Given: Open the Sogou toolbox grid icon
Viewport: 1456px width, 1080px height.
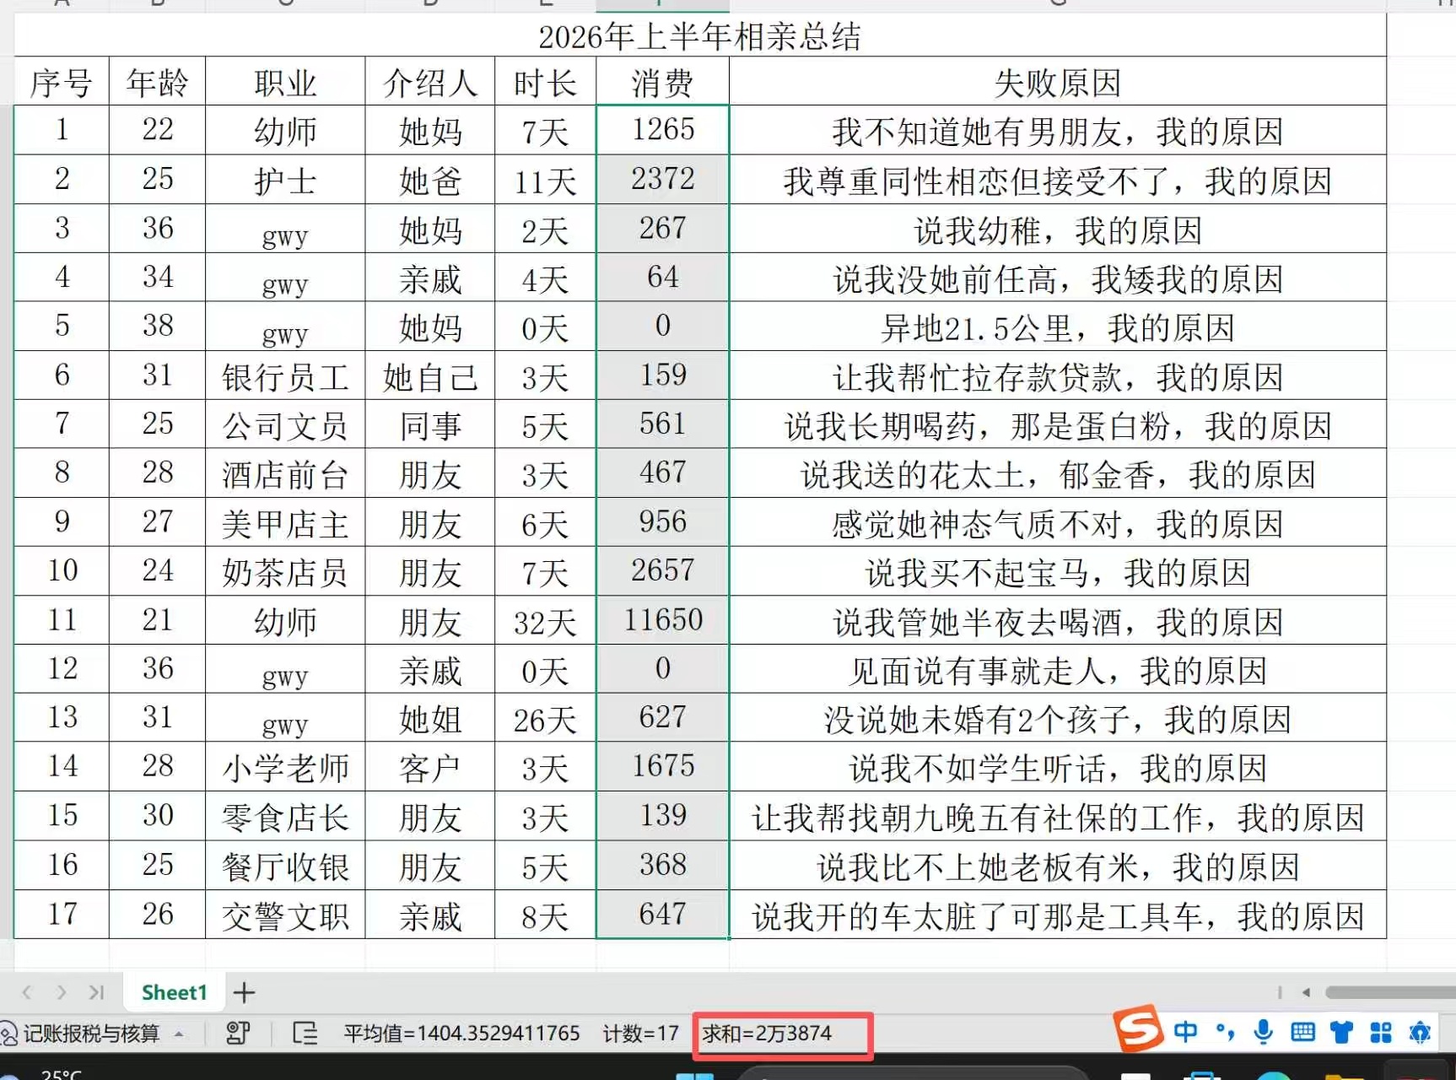Looking at the screenshot, I should click(x=1381, y=1031).
